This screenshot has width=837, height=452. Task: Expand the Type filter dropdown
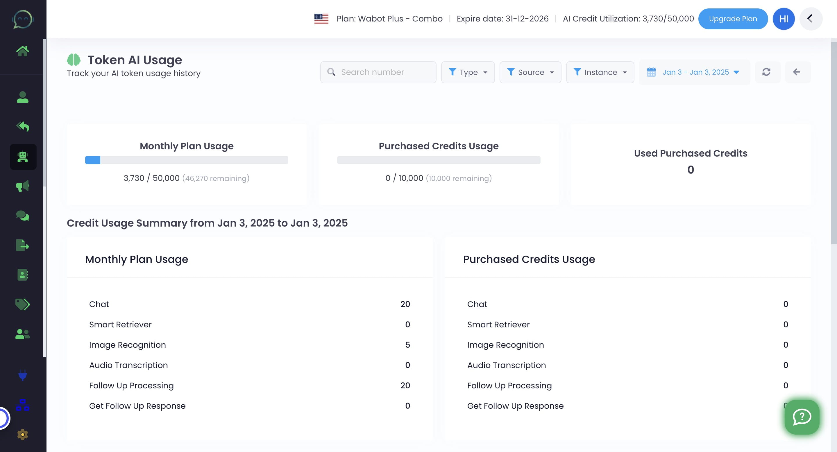468,72
